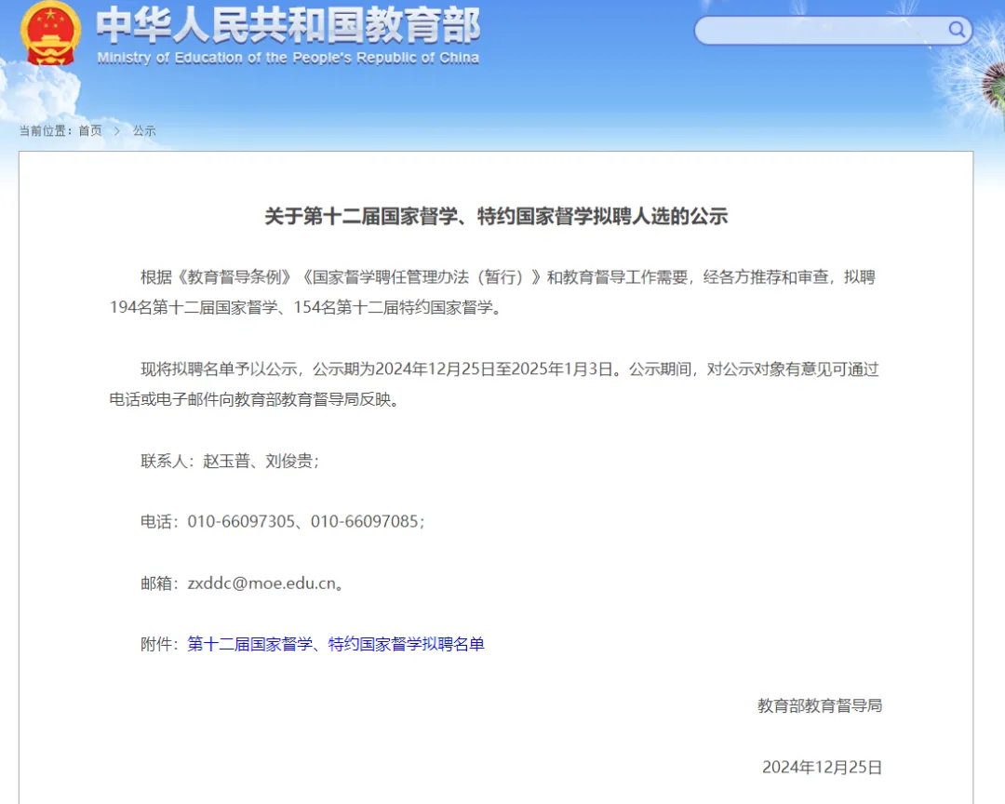The image size is (1005, 804).
Task: Click the signature 教育部教育督导局
Action: (820, 706)
